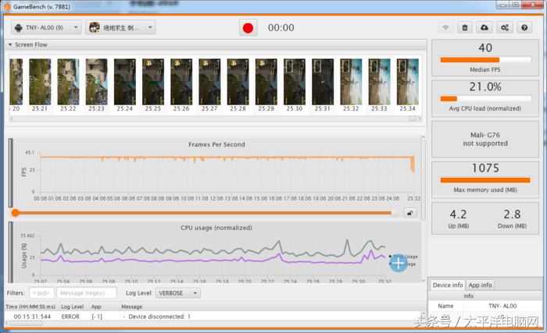Viewport: 547px width, 333px height.
Task: Open the app selection dropdown
Action: click(x=120, y=27)
